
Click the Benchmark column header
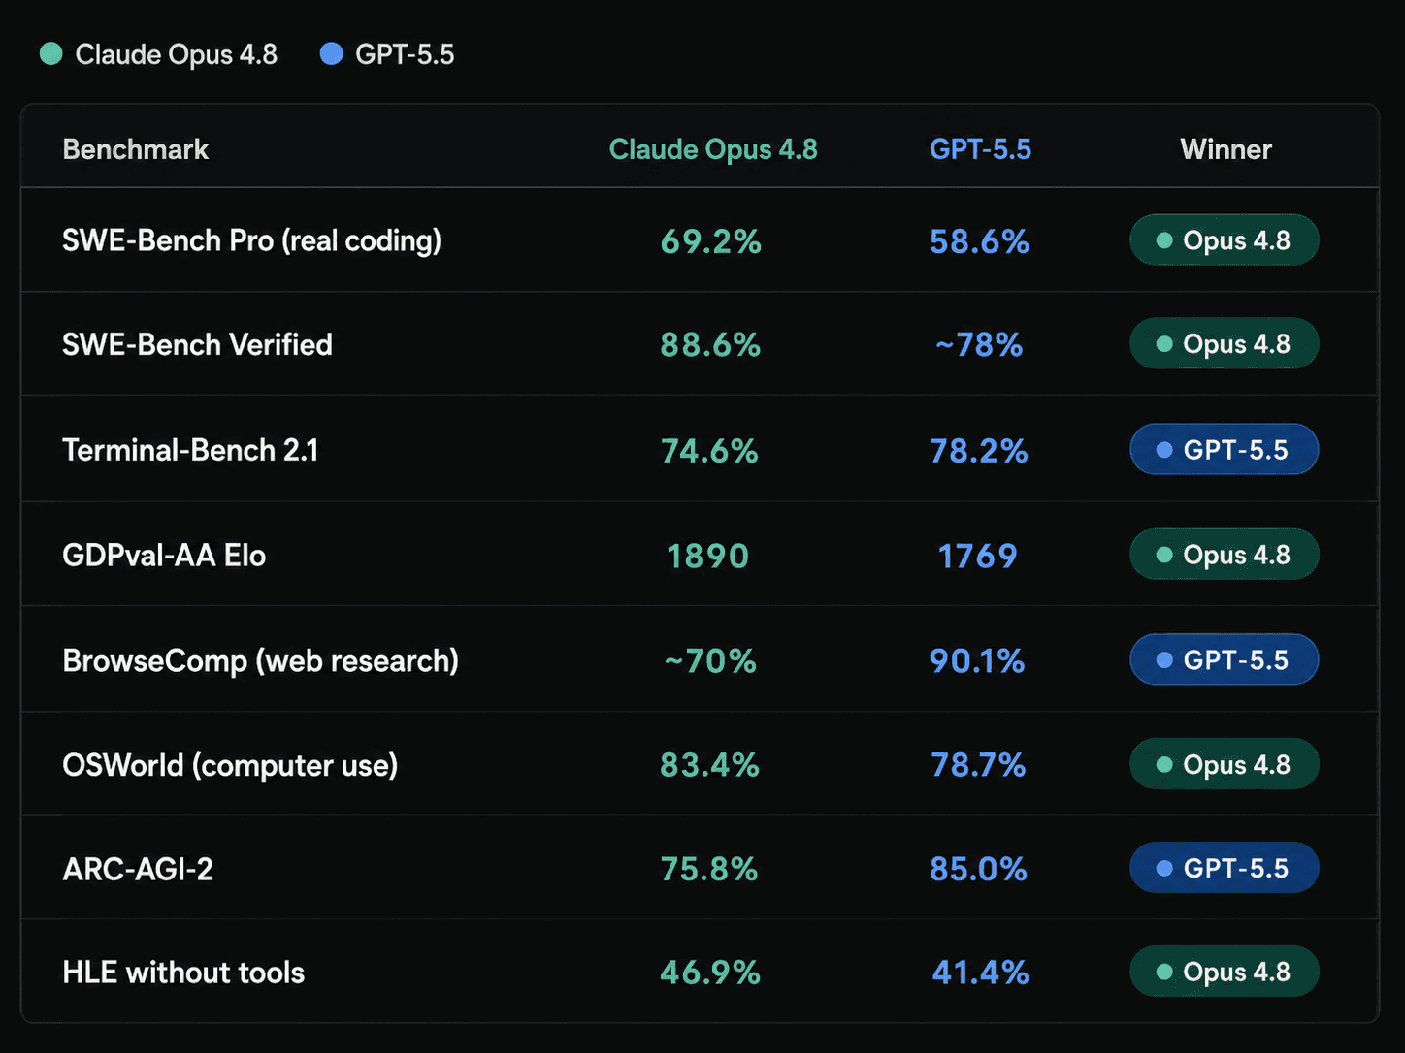click(136, 149)
